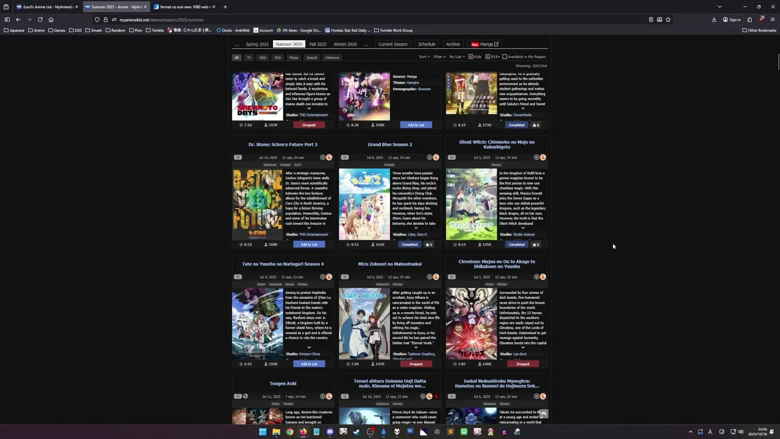Screen dimensions: 780x439
Task: Click score star 6 beside CloverWorks Completed button
Action: (x=536, y=125)
